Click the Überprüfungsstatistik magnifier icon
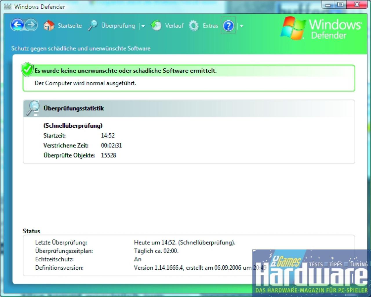The width and height of the screenshot is (371, 297). [33, 108]
